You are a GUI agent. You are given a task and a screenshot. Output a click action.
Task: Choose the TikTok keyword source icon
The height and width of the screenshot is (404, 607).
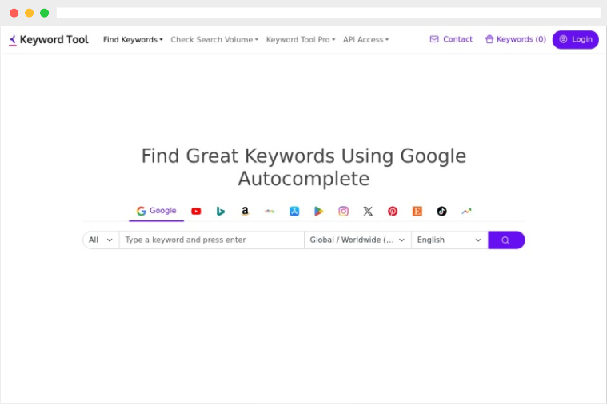(441, 211)
